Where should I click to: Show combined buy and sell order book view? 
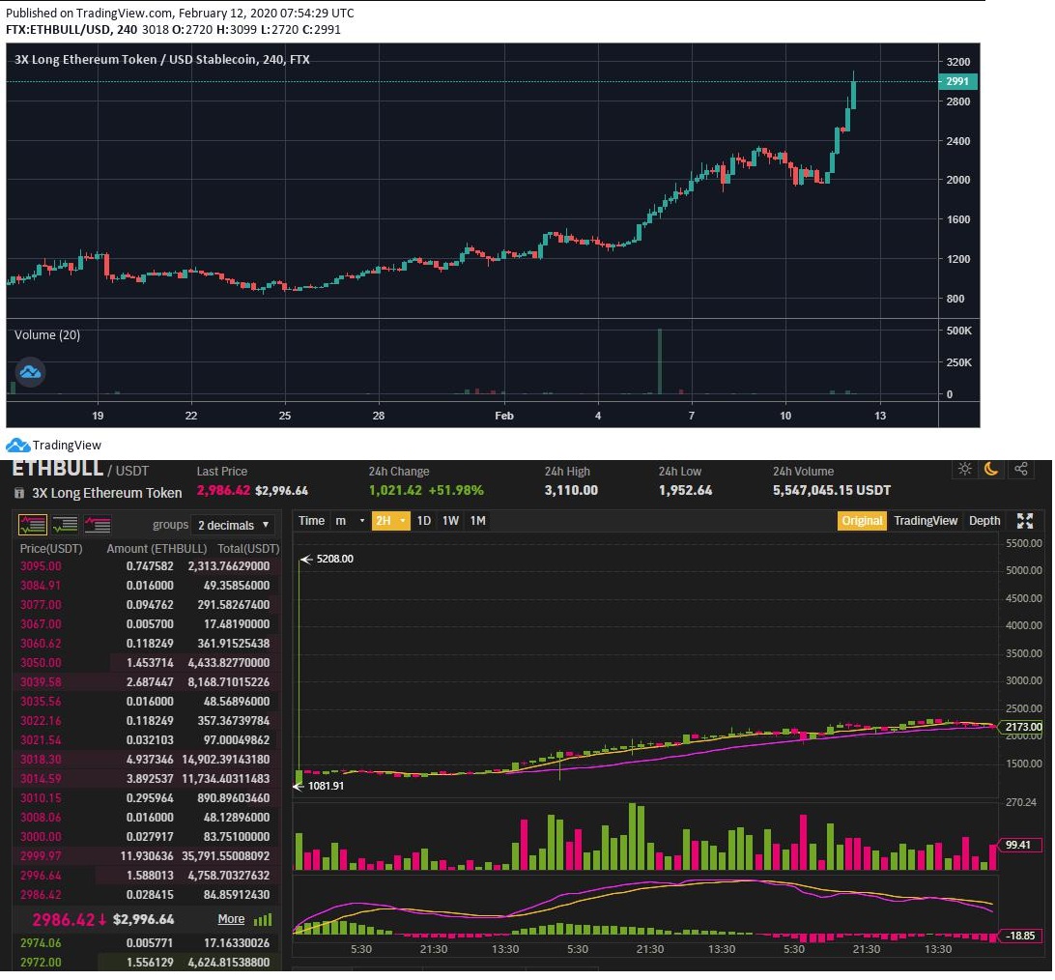click(x=32, y=525)
